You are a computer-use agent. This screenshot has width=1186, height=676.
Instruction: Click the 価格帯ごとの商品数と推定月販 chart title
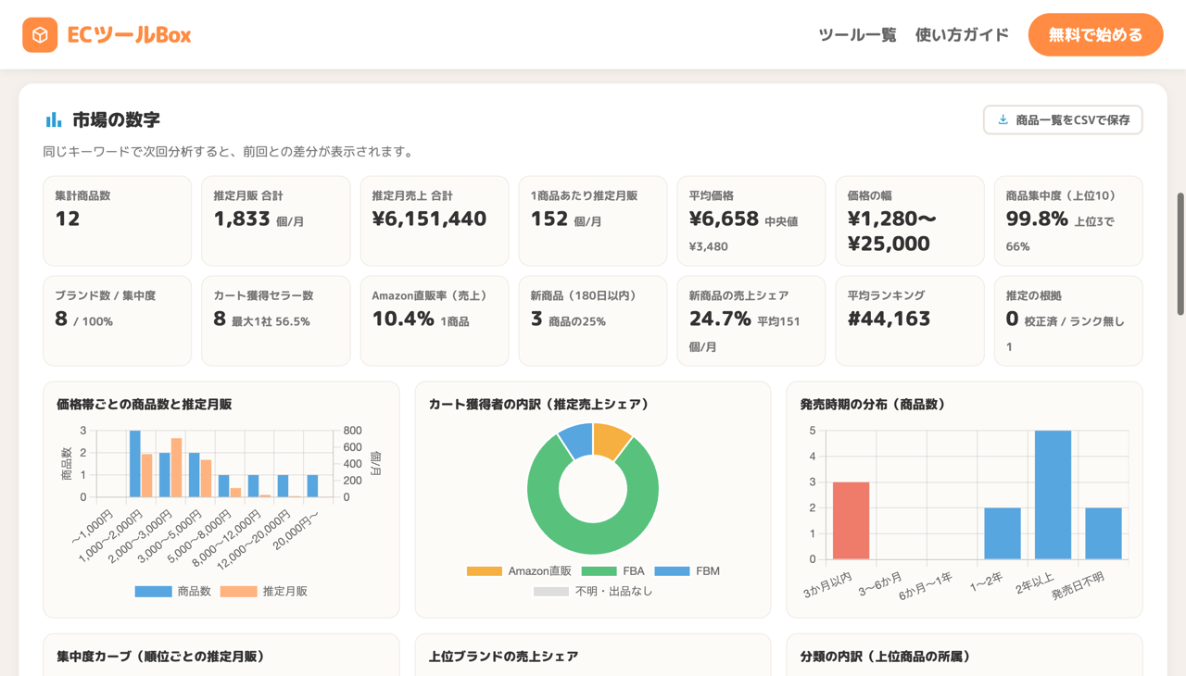145,404
